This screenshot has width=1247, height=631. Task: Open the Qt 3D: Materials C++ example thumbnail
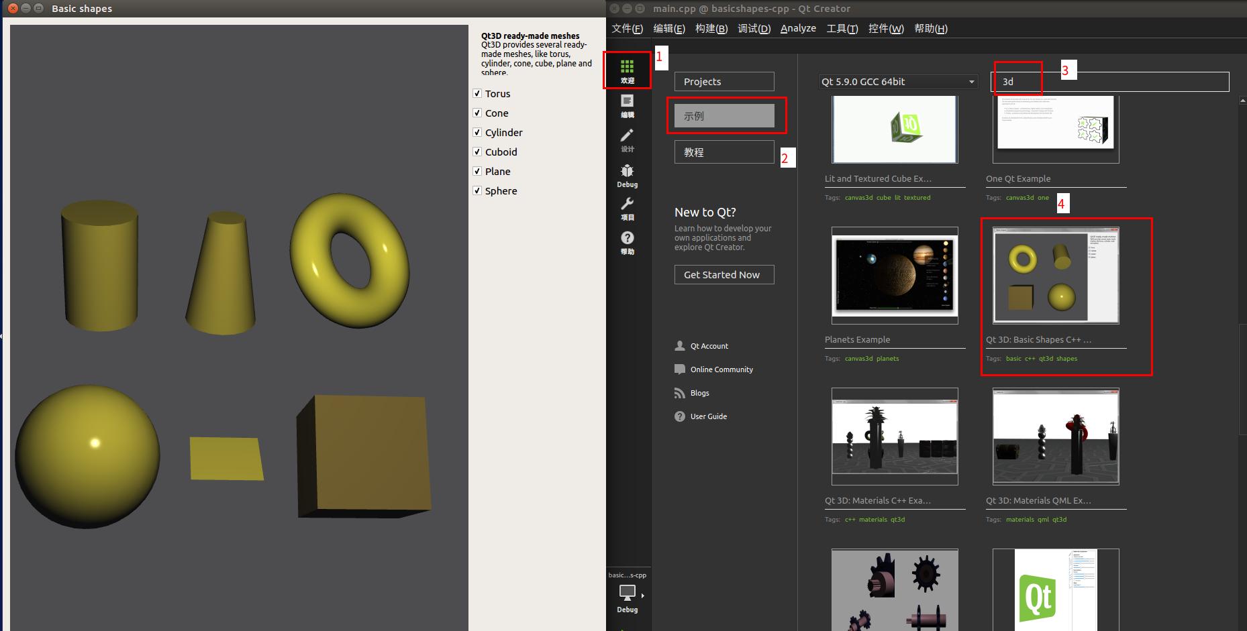click(895, 437)
